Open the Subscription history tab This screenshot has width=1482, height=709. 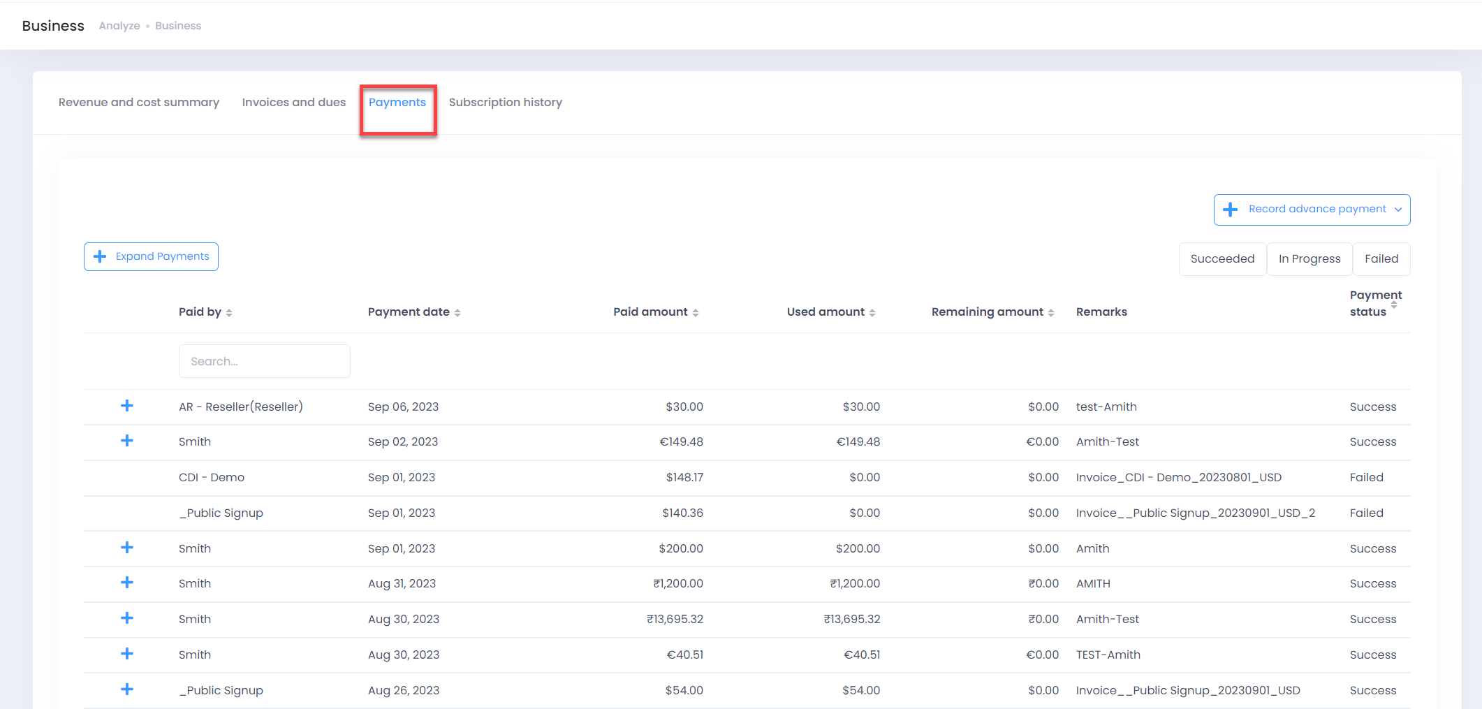pos(506,102)
